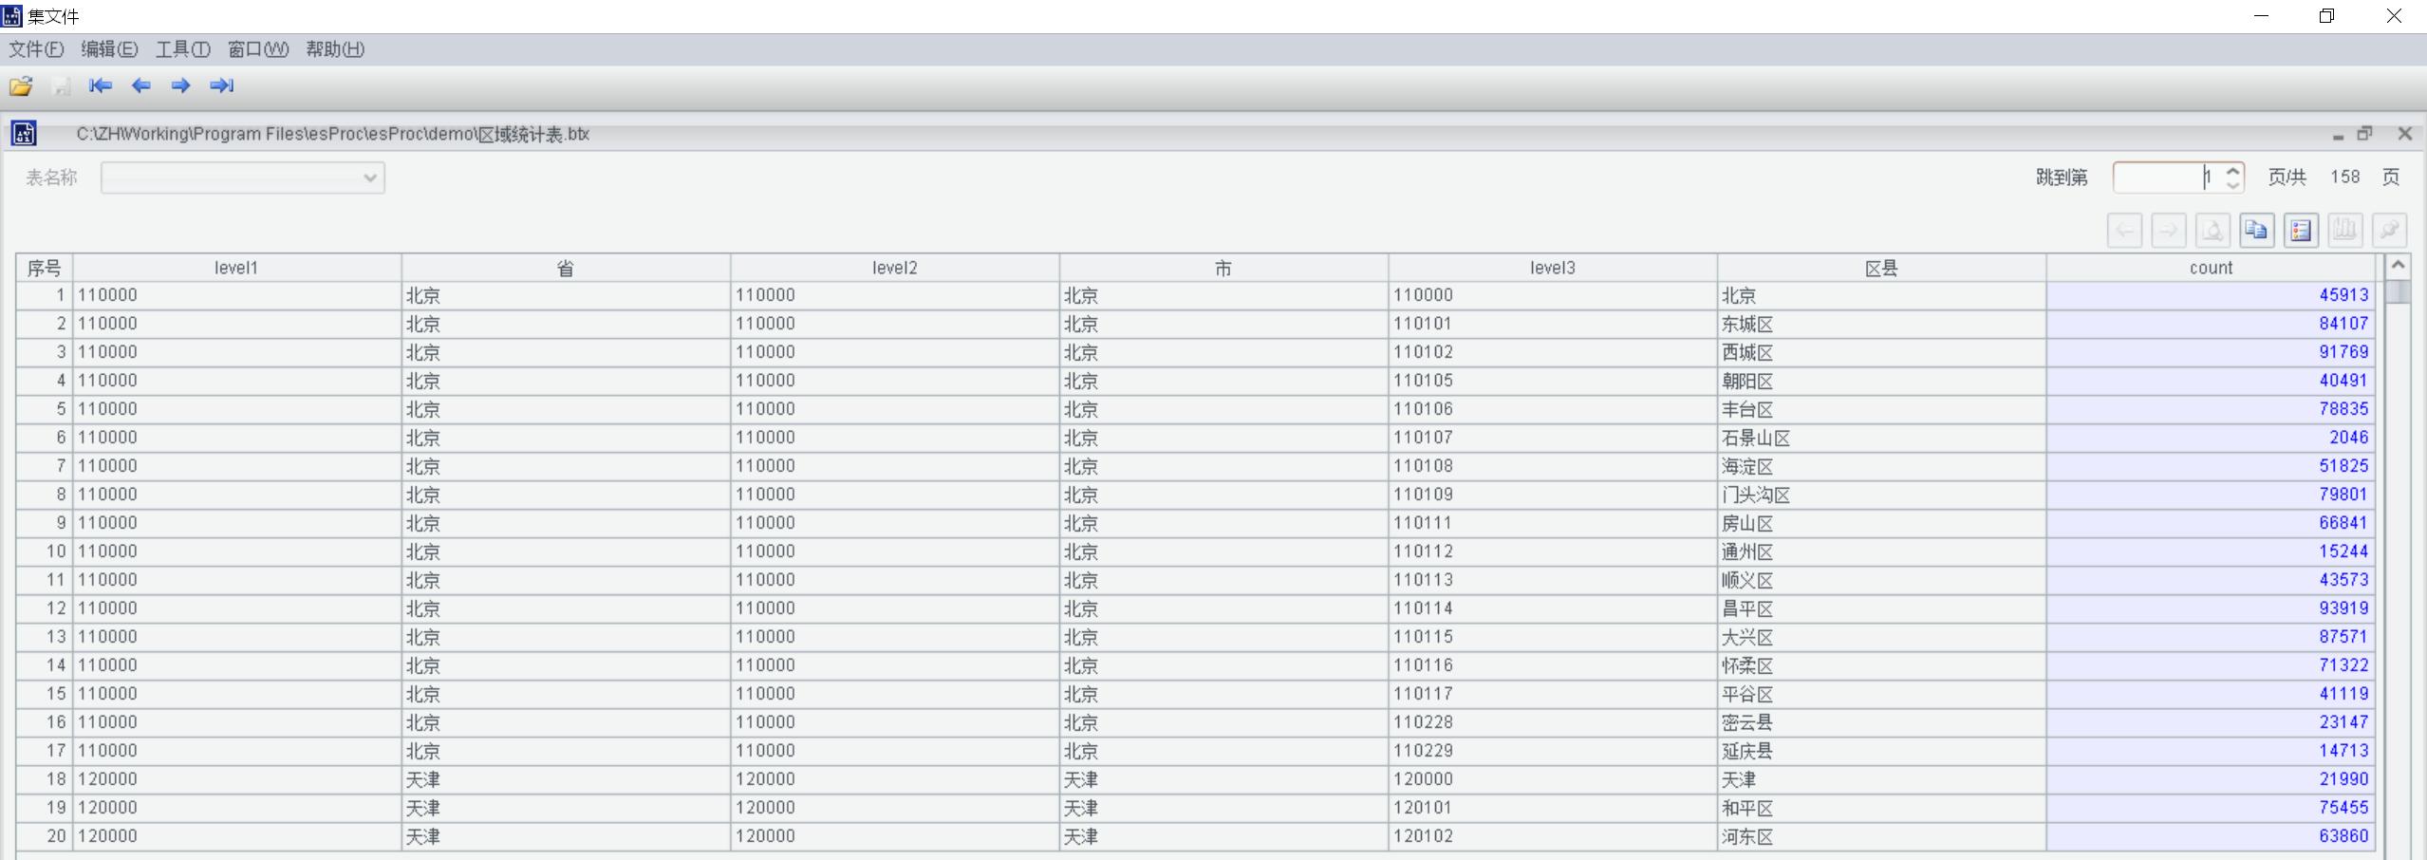
Task: Jump to the first page arrow
Action: 101,85
